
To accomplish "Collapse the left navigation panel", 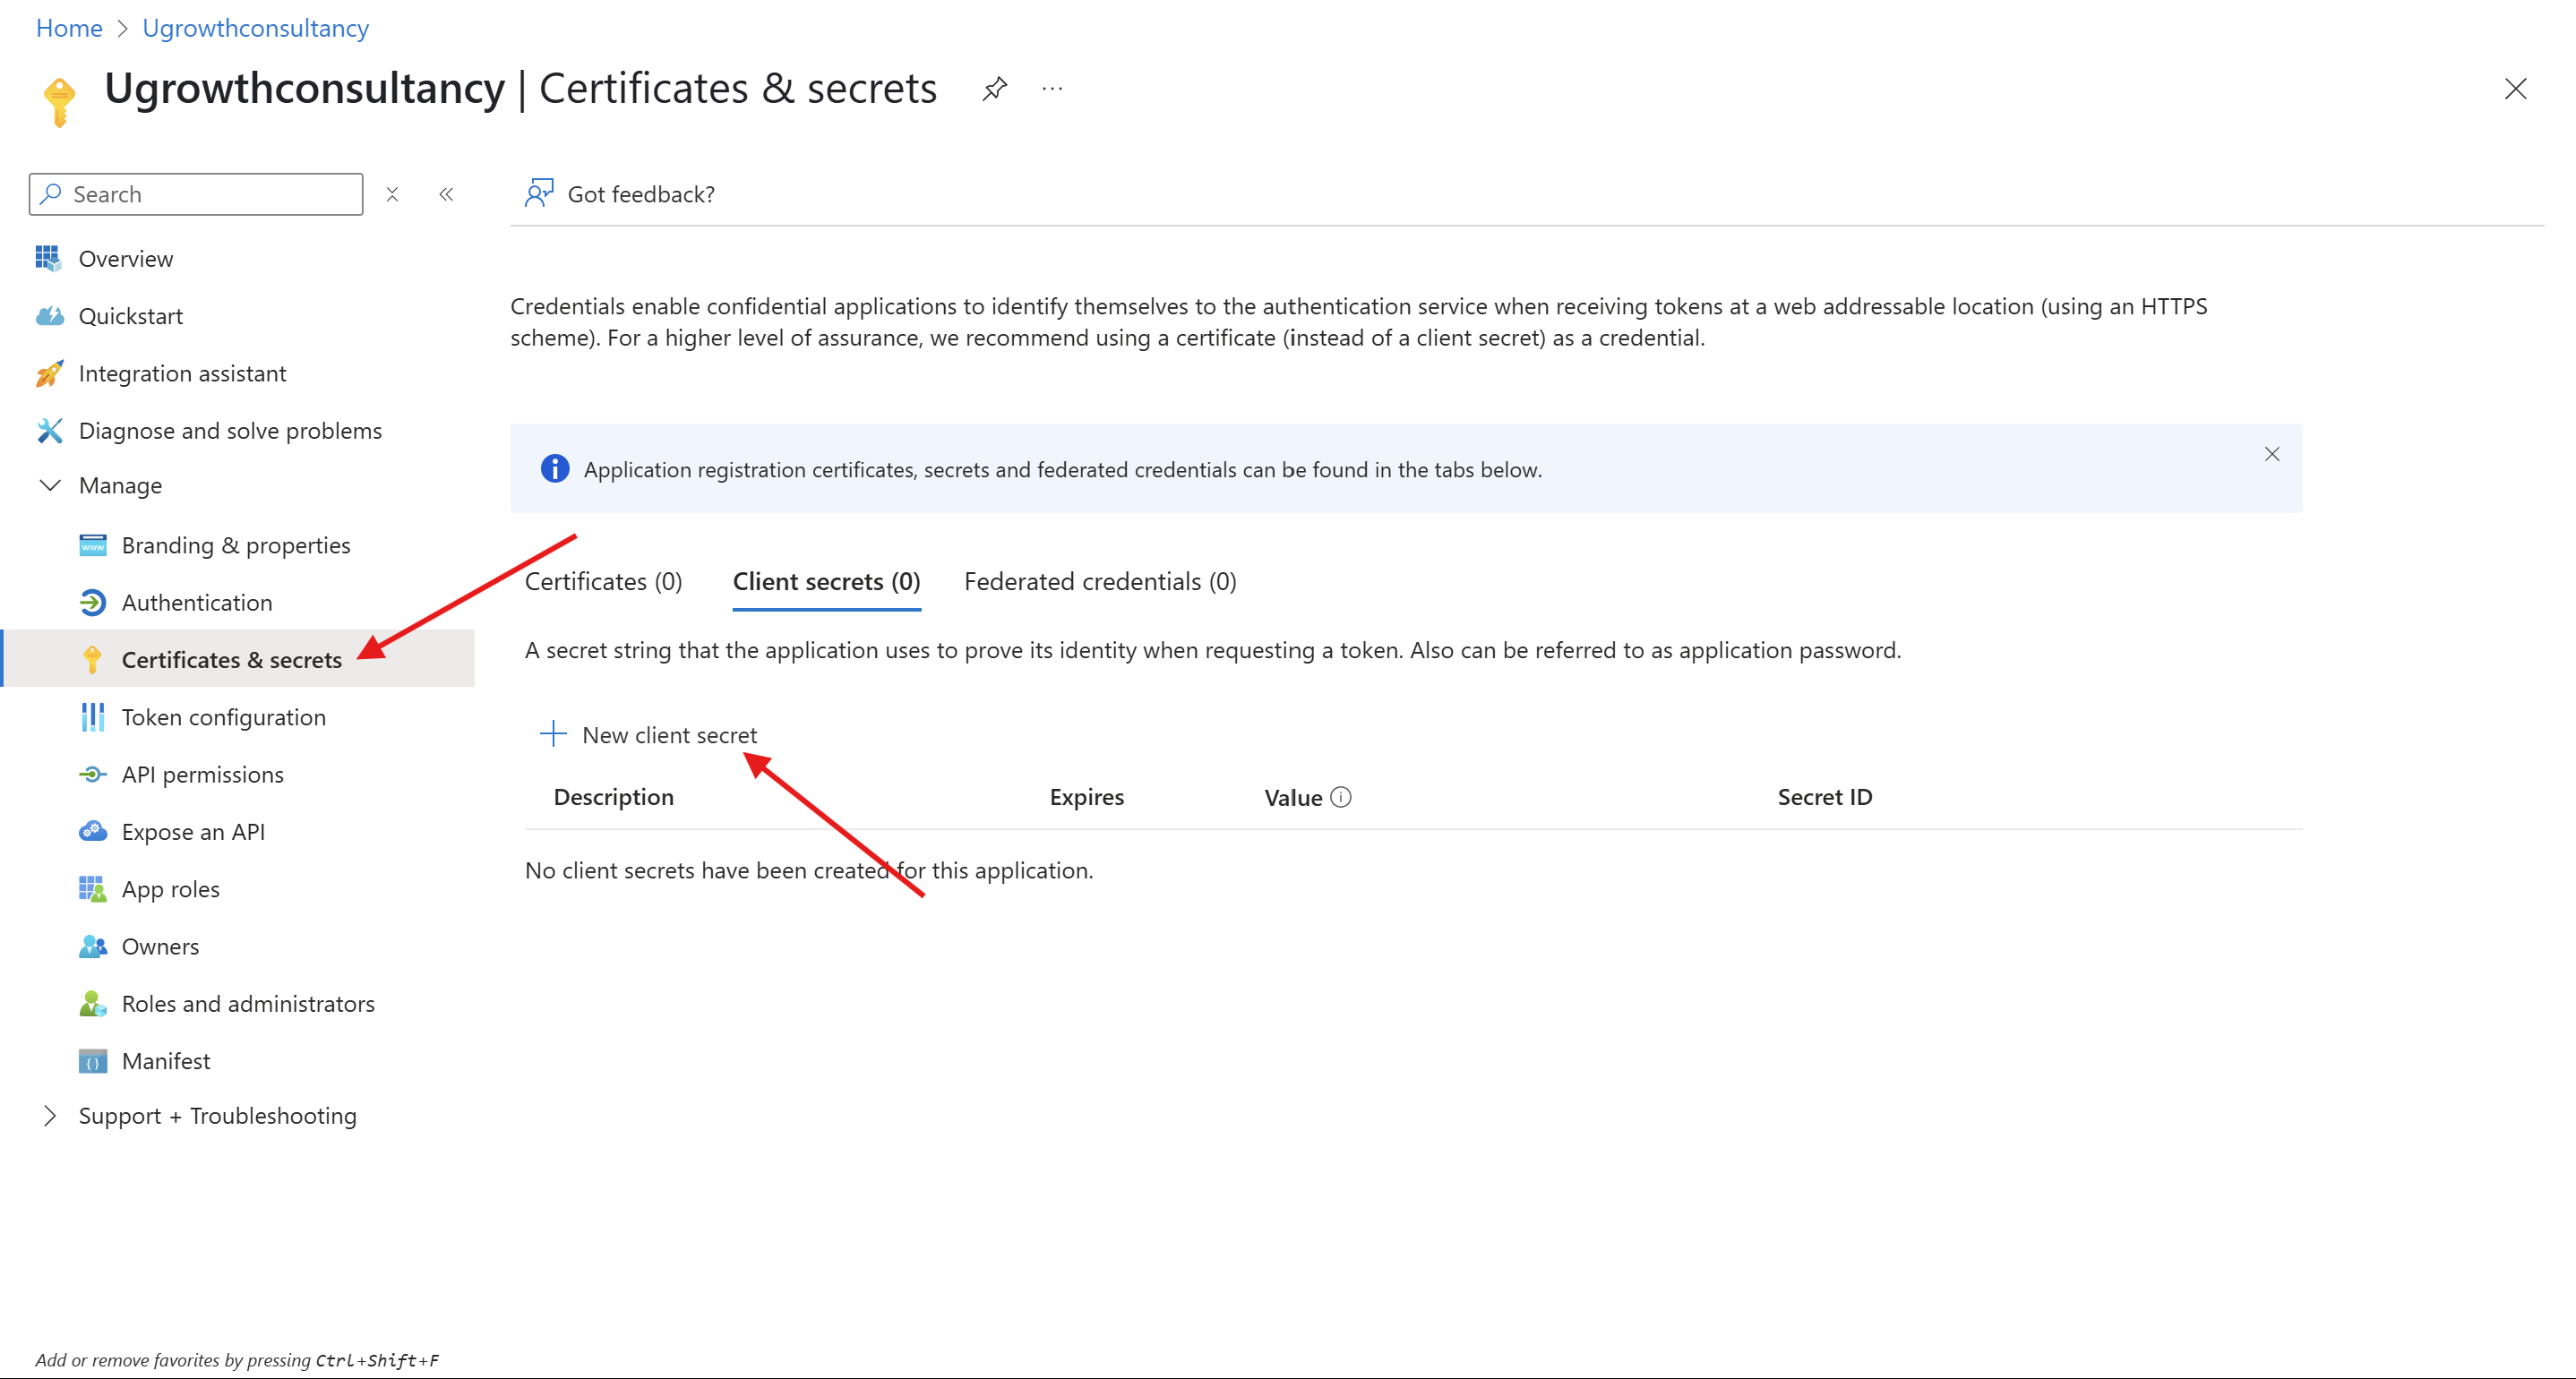I will click(x=446, y=194).
